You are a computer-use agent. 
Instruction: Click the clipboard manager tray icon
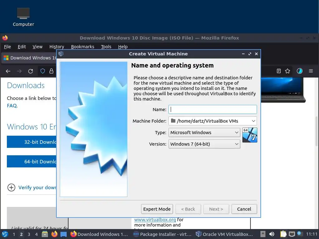pyautogui.click(x=283, y=234)
